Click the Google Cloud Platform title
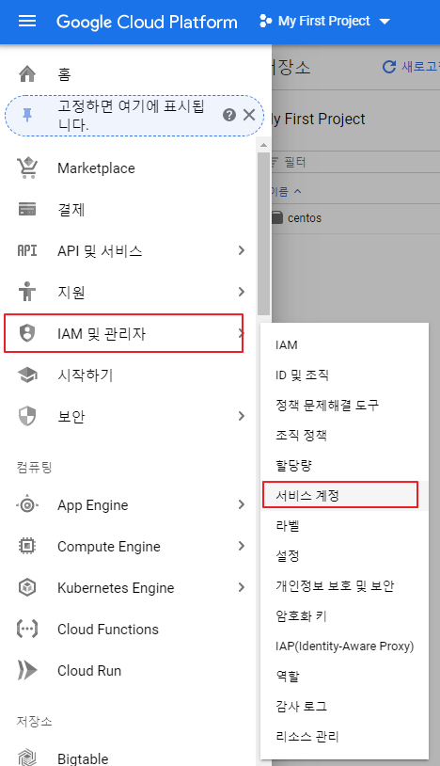Viewport: 440px width, 766px height. click(147, 22)
